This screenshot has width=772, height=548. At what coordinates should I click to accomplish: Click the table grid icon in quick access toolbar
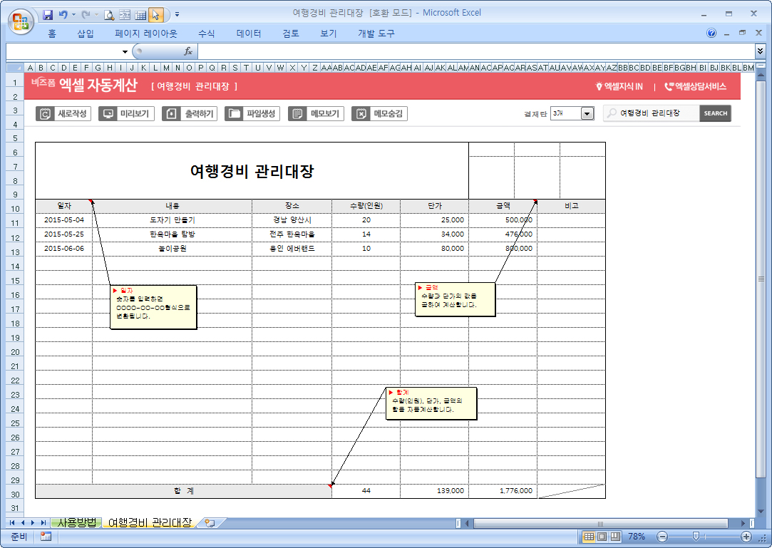[x=141, y=15]
